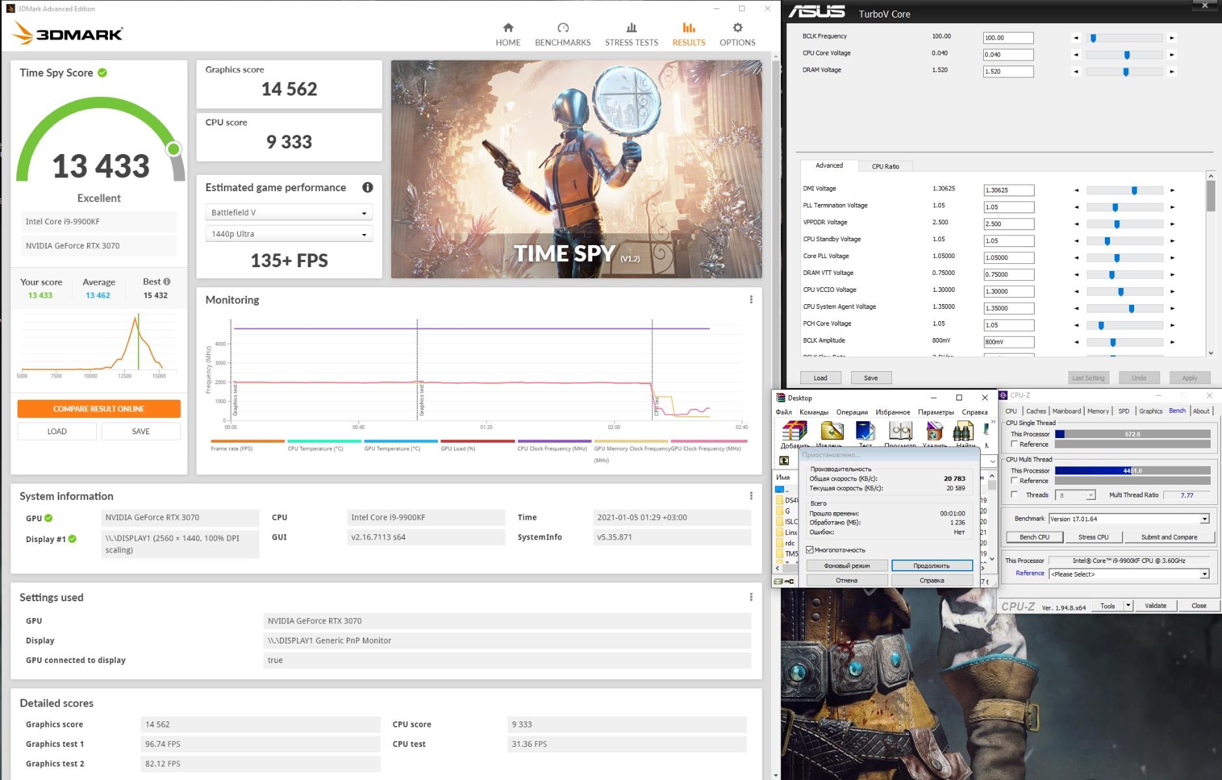1222x780 pixels.
Task: Click the Save button in 3DMark
Action: pyautogui.click(x=141, y=431)
